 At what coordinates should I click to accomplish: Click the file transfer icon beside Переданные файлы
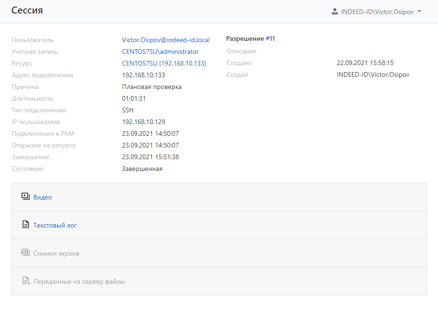click(26, 281)
